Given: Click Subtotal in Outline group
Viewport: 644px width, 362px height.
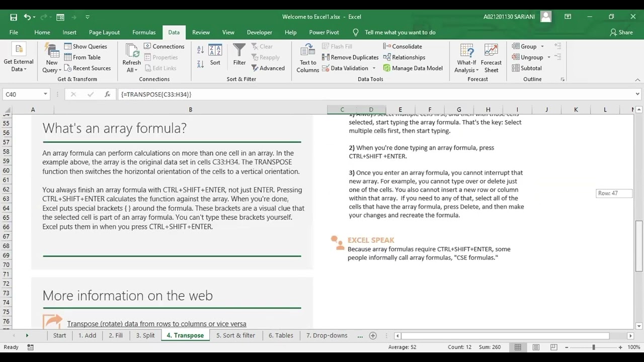Looking at the screenshot, I should [x=527, y=68].
